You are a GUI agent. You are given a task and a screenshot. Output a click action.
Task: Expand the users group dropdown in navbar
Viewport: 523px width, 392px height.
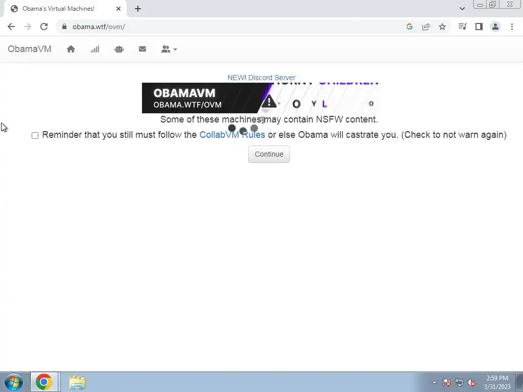click(x=169, y=50)
